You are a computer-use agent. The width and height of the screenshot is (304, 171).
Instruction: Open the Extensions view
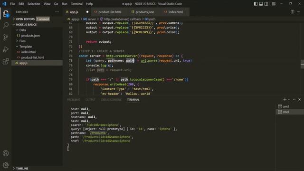(6, 61)
